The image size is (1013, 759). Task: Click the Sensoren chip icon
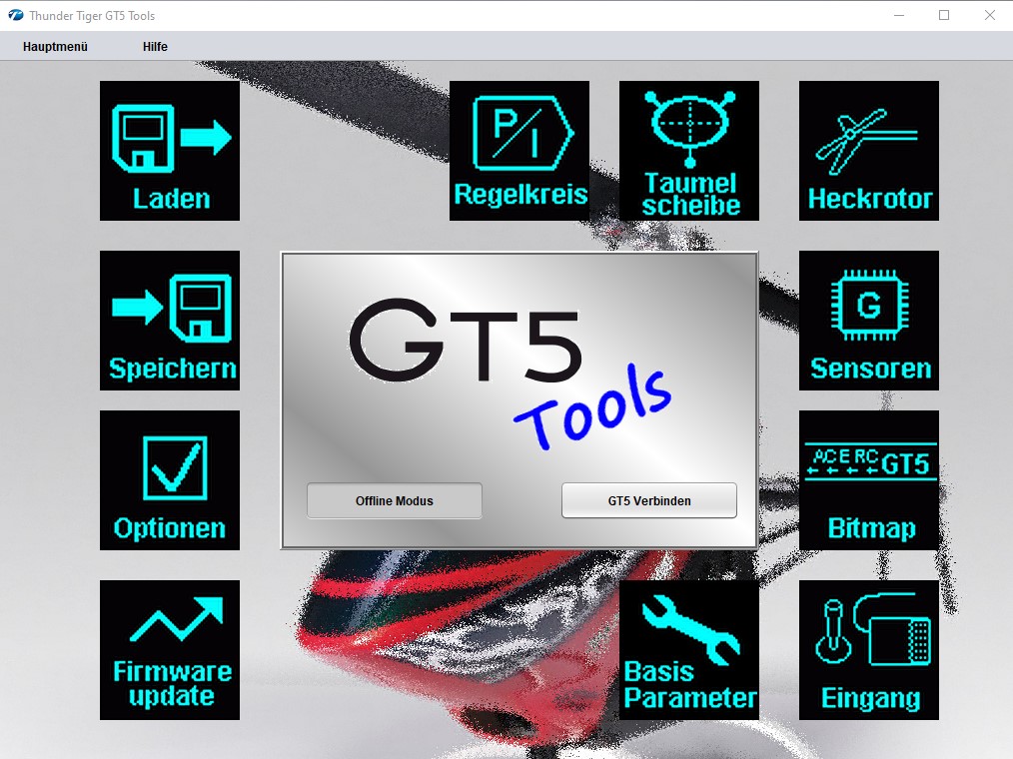[869, 321]
